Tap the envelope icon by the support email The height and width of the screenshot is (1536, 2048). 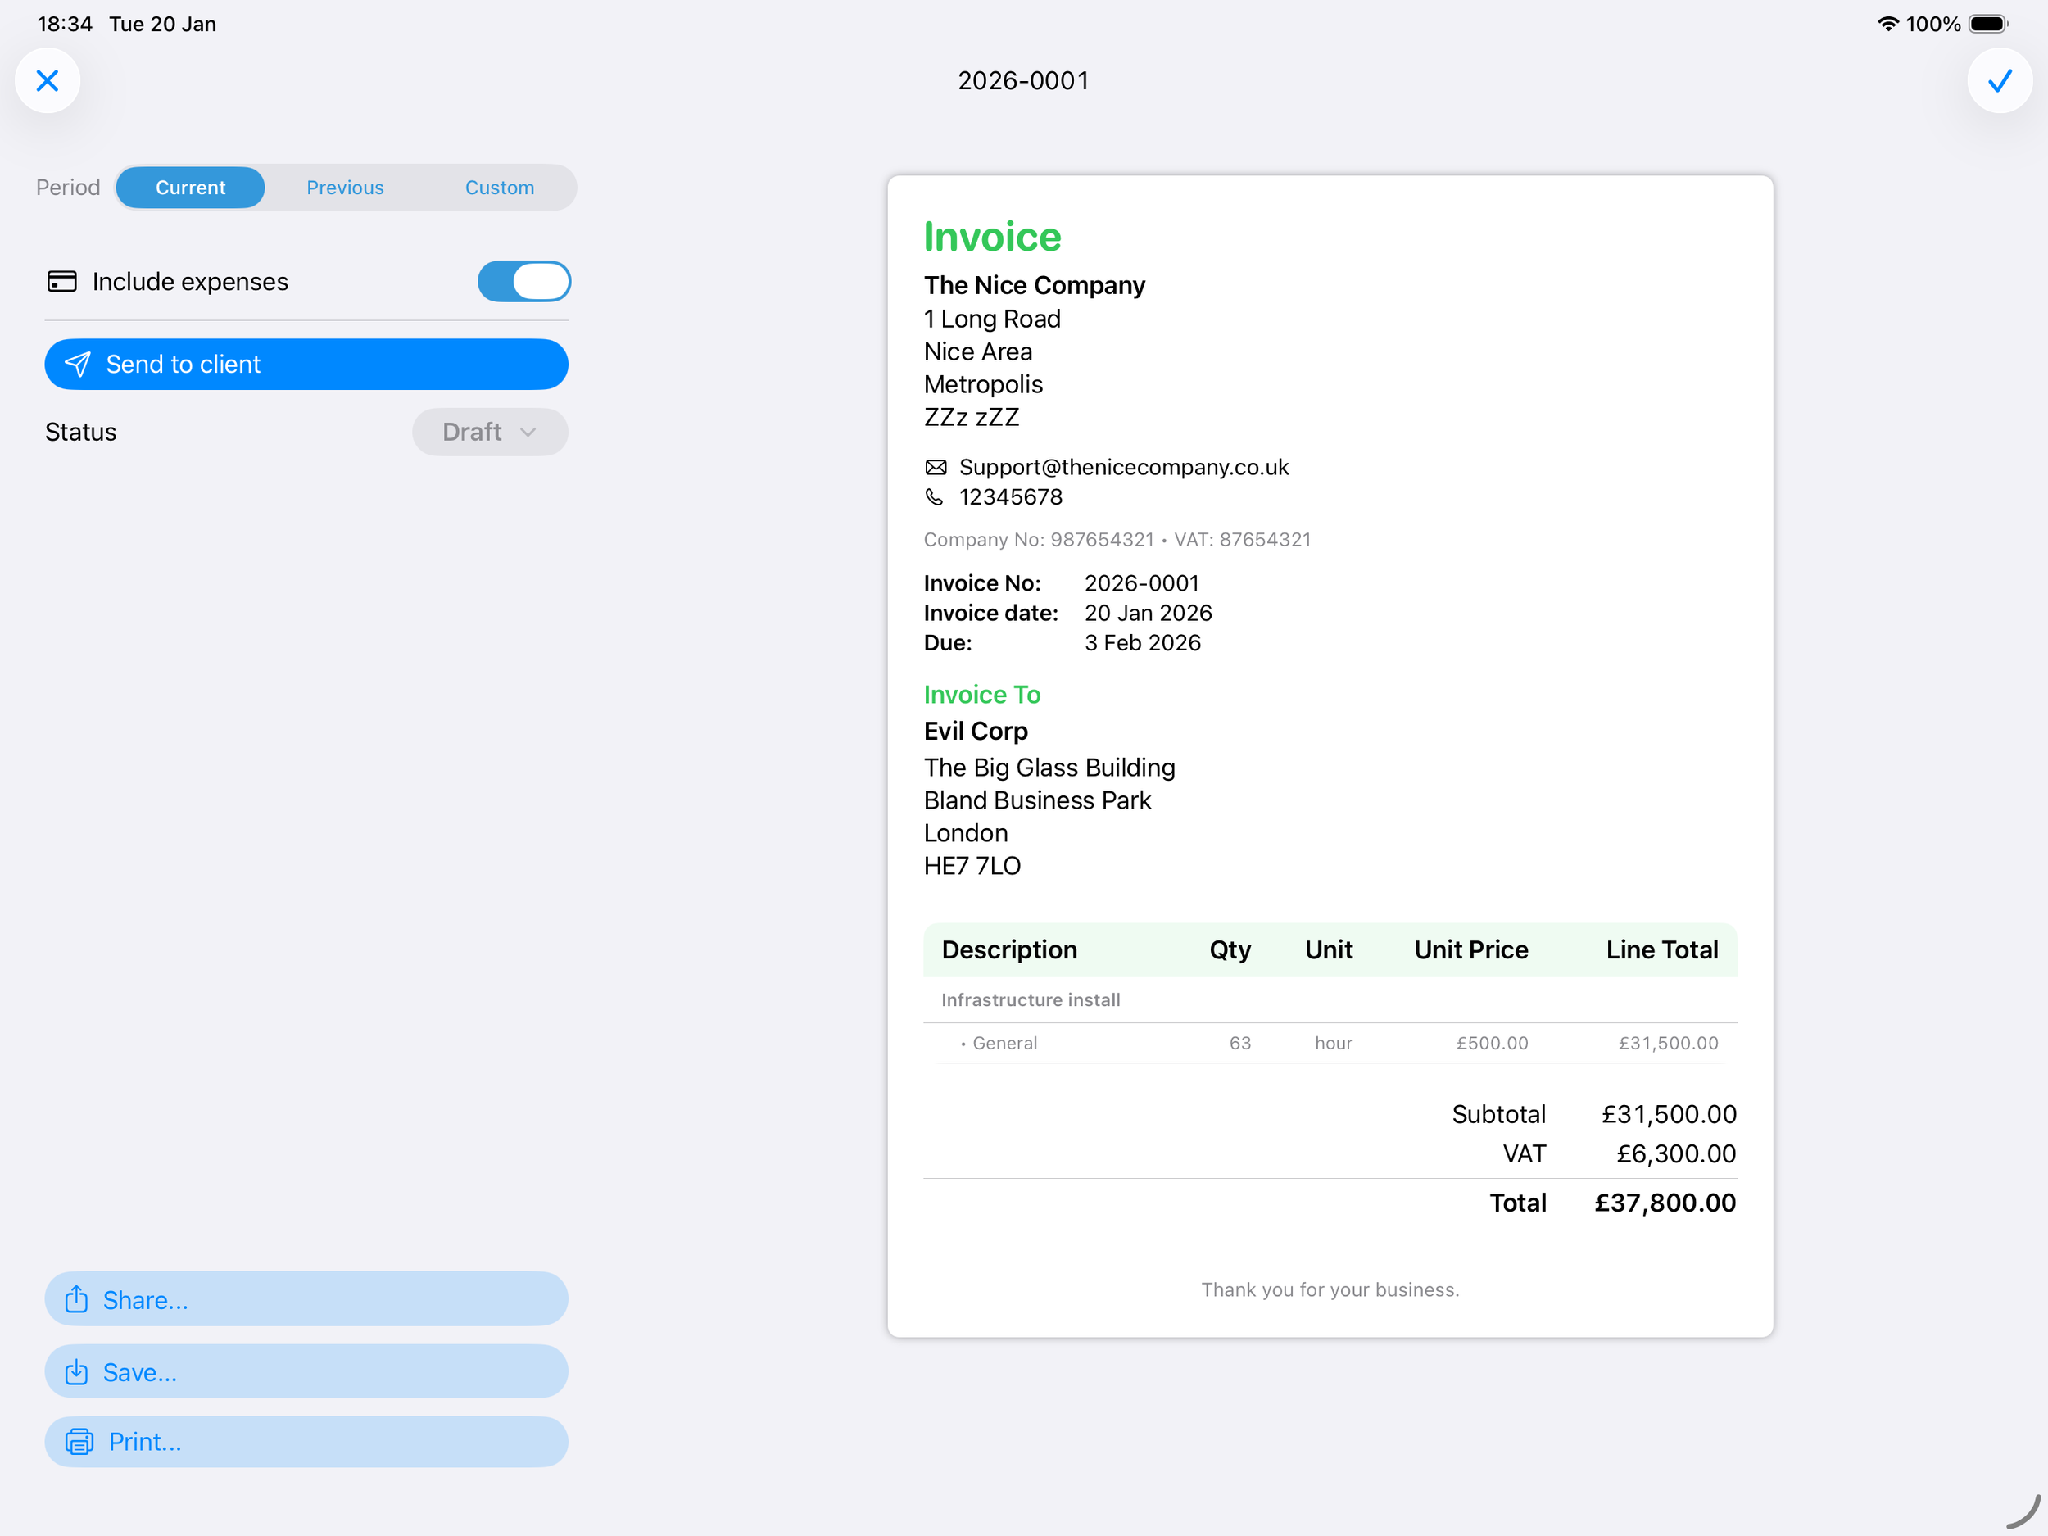click(x=936, y=468)
